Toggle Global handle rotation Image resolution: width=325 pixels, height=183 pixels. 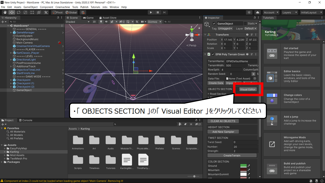tap(71, 12)
